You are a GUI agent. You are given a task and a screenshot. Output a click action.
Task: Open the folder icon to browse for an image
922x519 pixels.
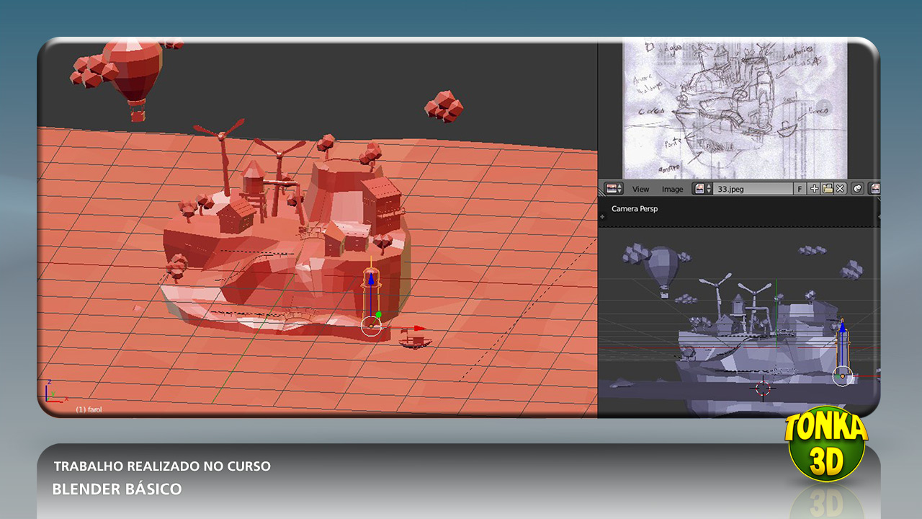tap(827, 189)
